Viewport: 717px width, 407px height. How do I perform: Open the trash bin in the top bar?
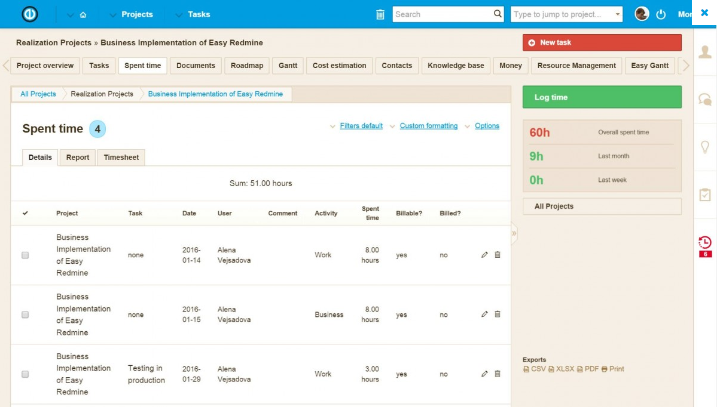click(380, 14)
